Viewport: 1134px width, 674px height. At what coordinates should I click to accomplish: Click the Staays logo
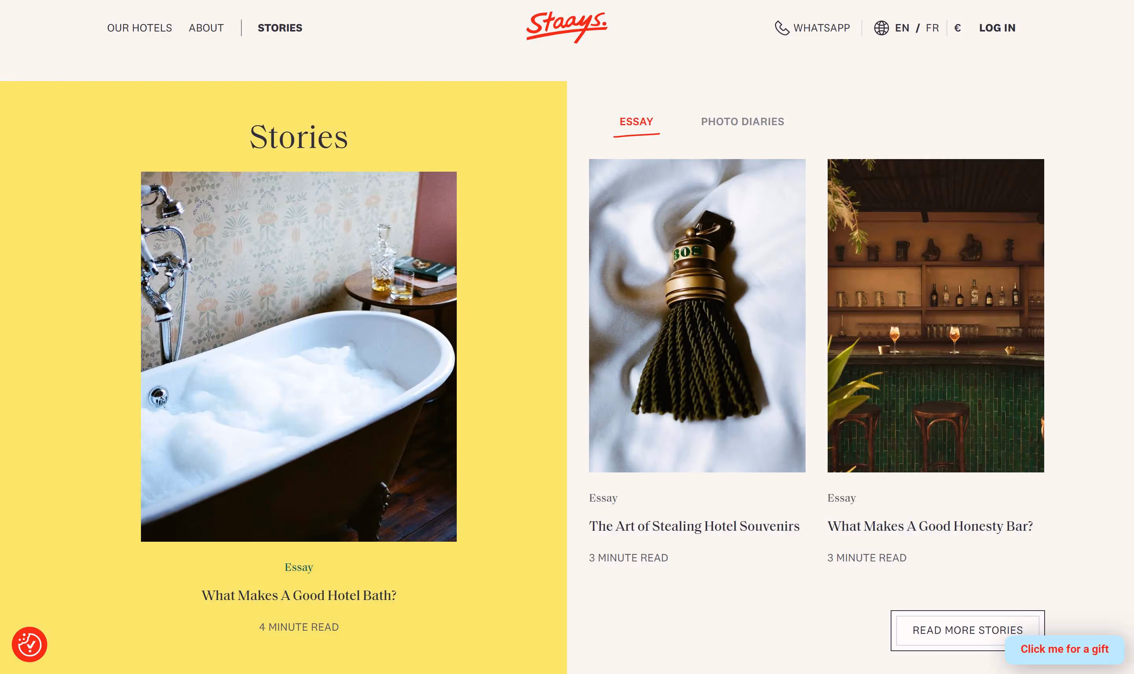pyautogui.click(x=567, y=27)
